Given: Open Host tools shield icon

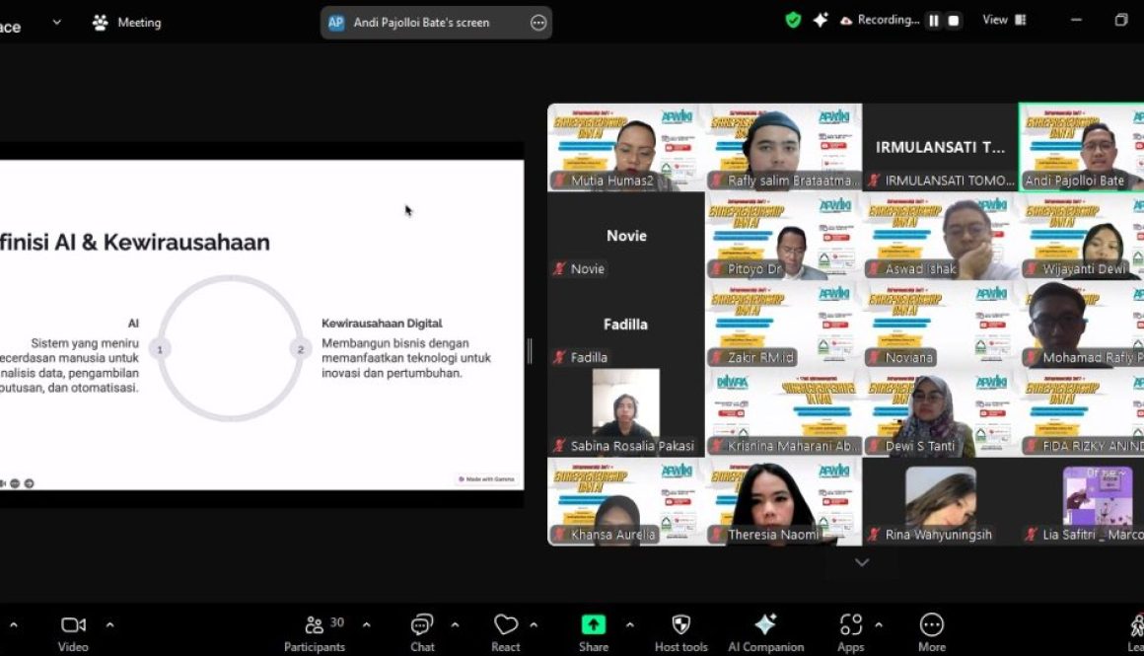Looking at the screenshot, I should pos(680,631).
